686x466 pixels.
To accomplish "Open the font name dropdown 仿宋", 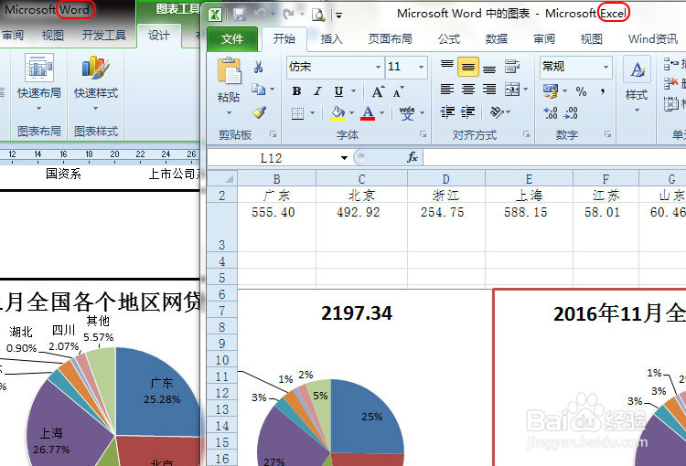I will click(x=378, y=67).
